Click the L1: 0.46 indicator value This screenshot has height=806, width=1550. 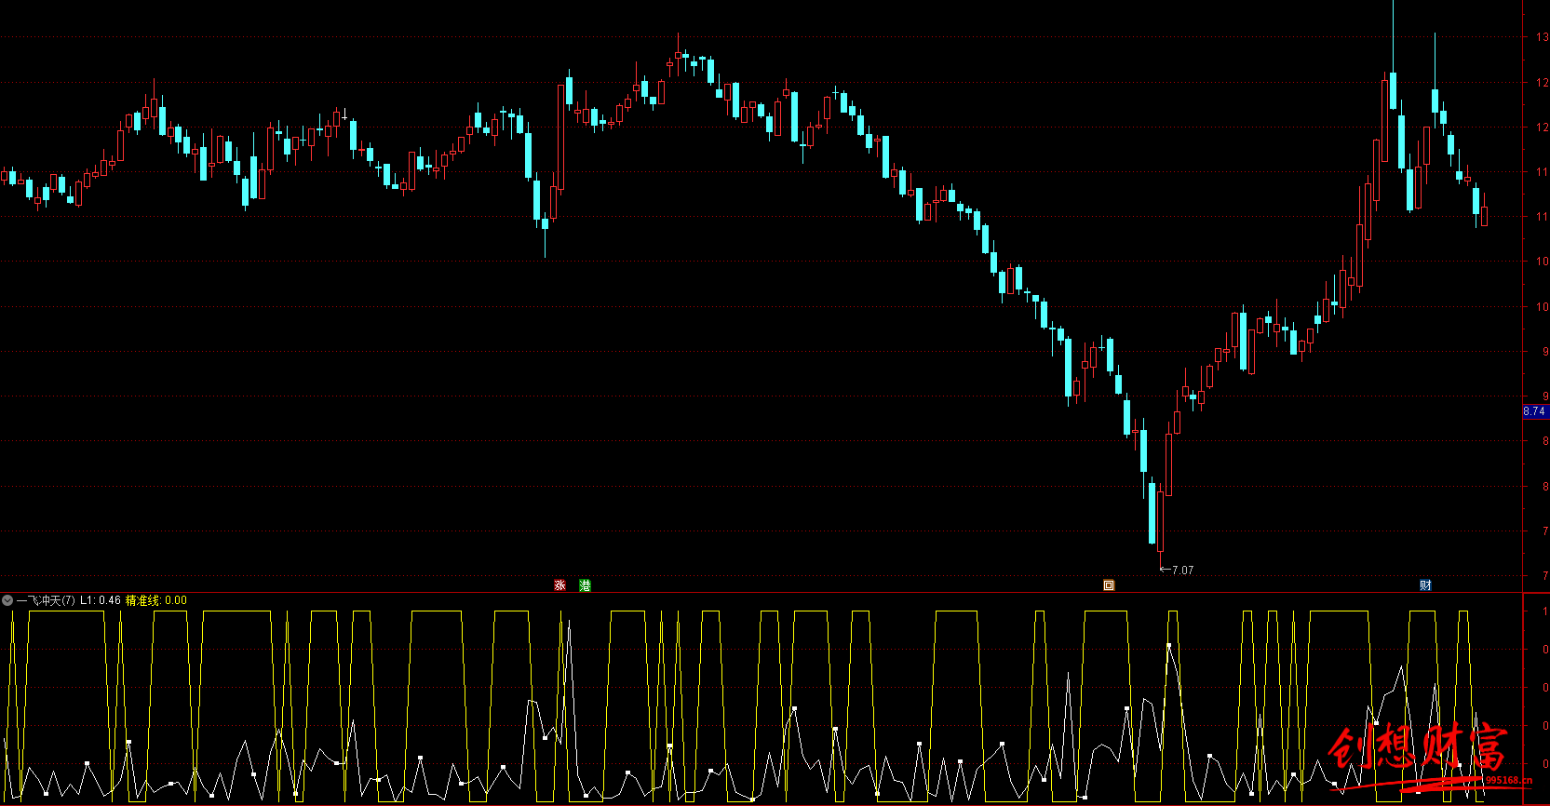click(101, 600)
